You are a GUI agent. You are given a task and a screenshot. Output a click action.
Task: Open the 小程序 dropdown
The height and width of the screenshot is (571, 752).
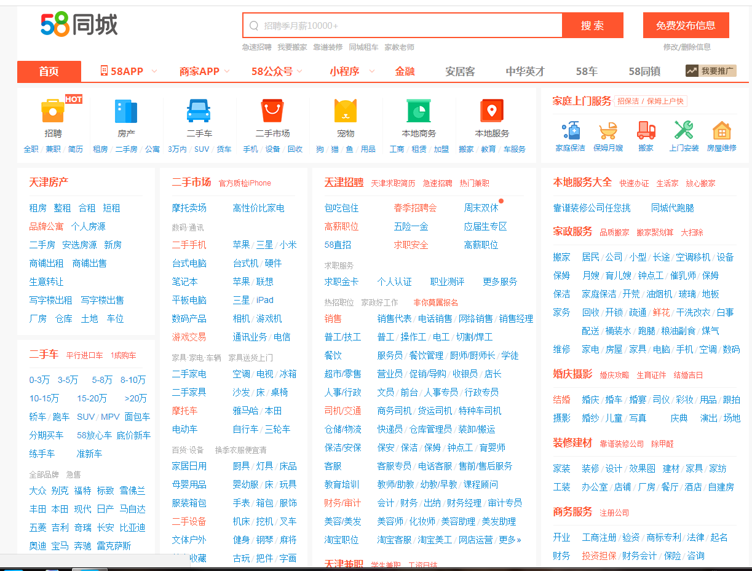(x=348, y=71)
